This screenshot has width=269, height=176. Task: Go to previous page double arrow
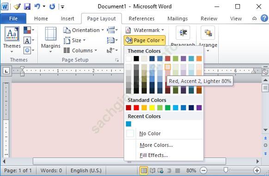pos(265,138)
